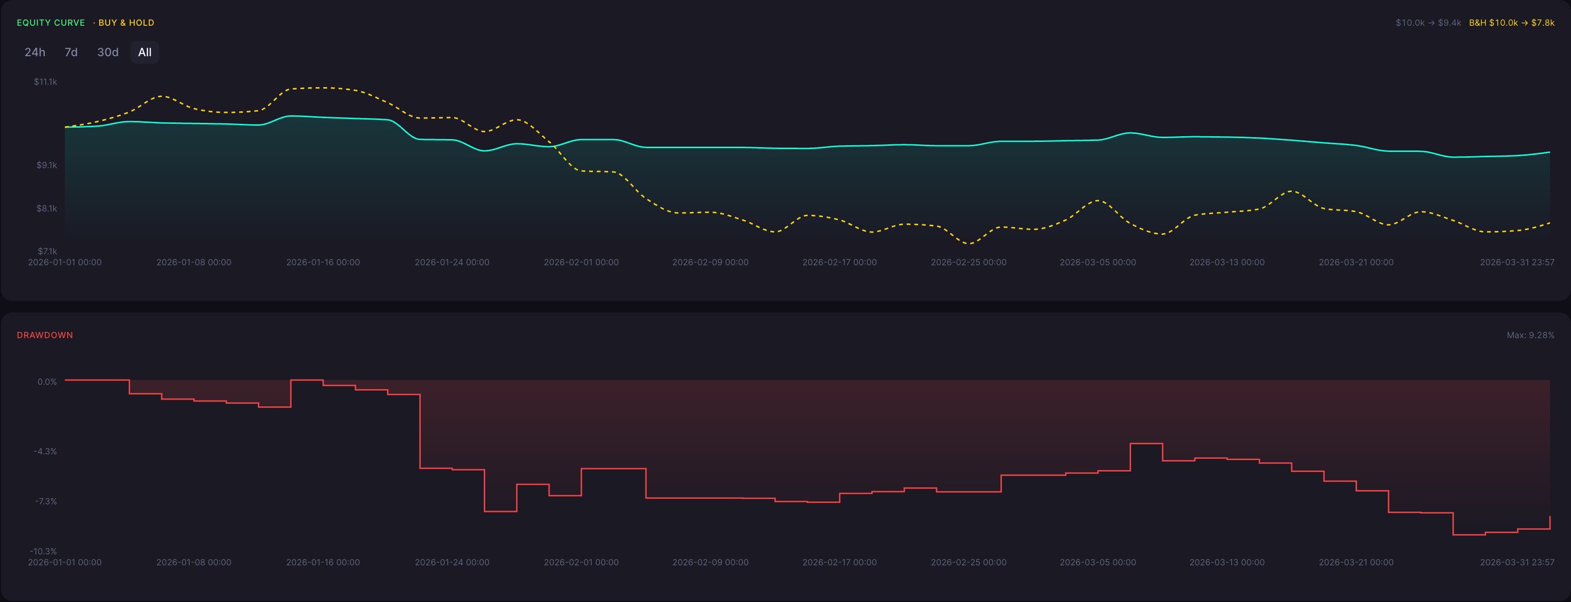Click equity chart date 2026-02-17 00:00
The height and width of the screenshot is (602, 1571).
[840, 262]
